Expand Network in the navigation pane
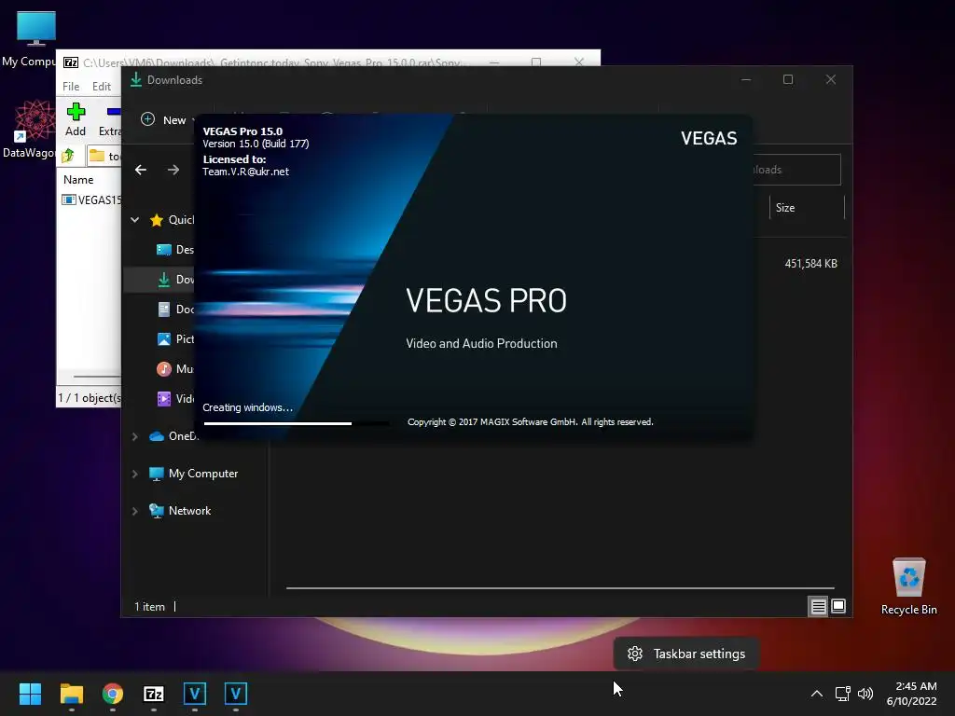955x716 pixels. tap(135, 511)
